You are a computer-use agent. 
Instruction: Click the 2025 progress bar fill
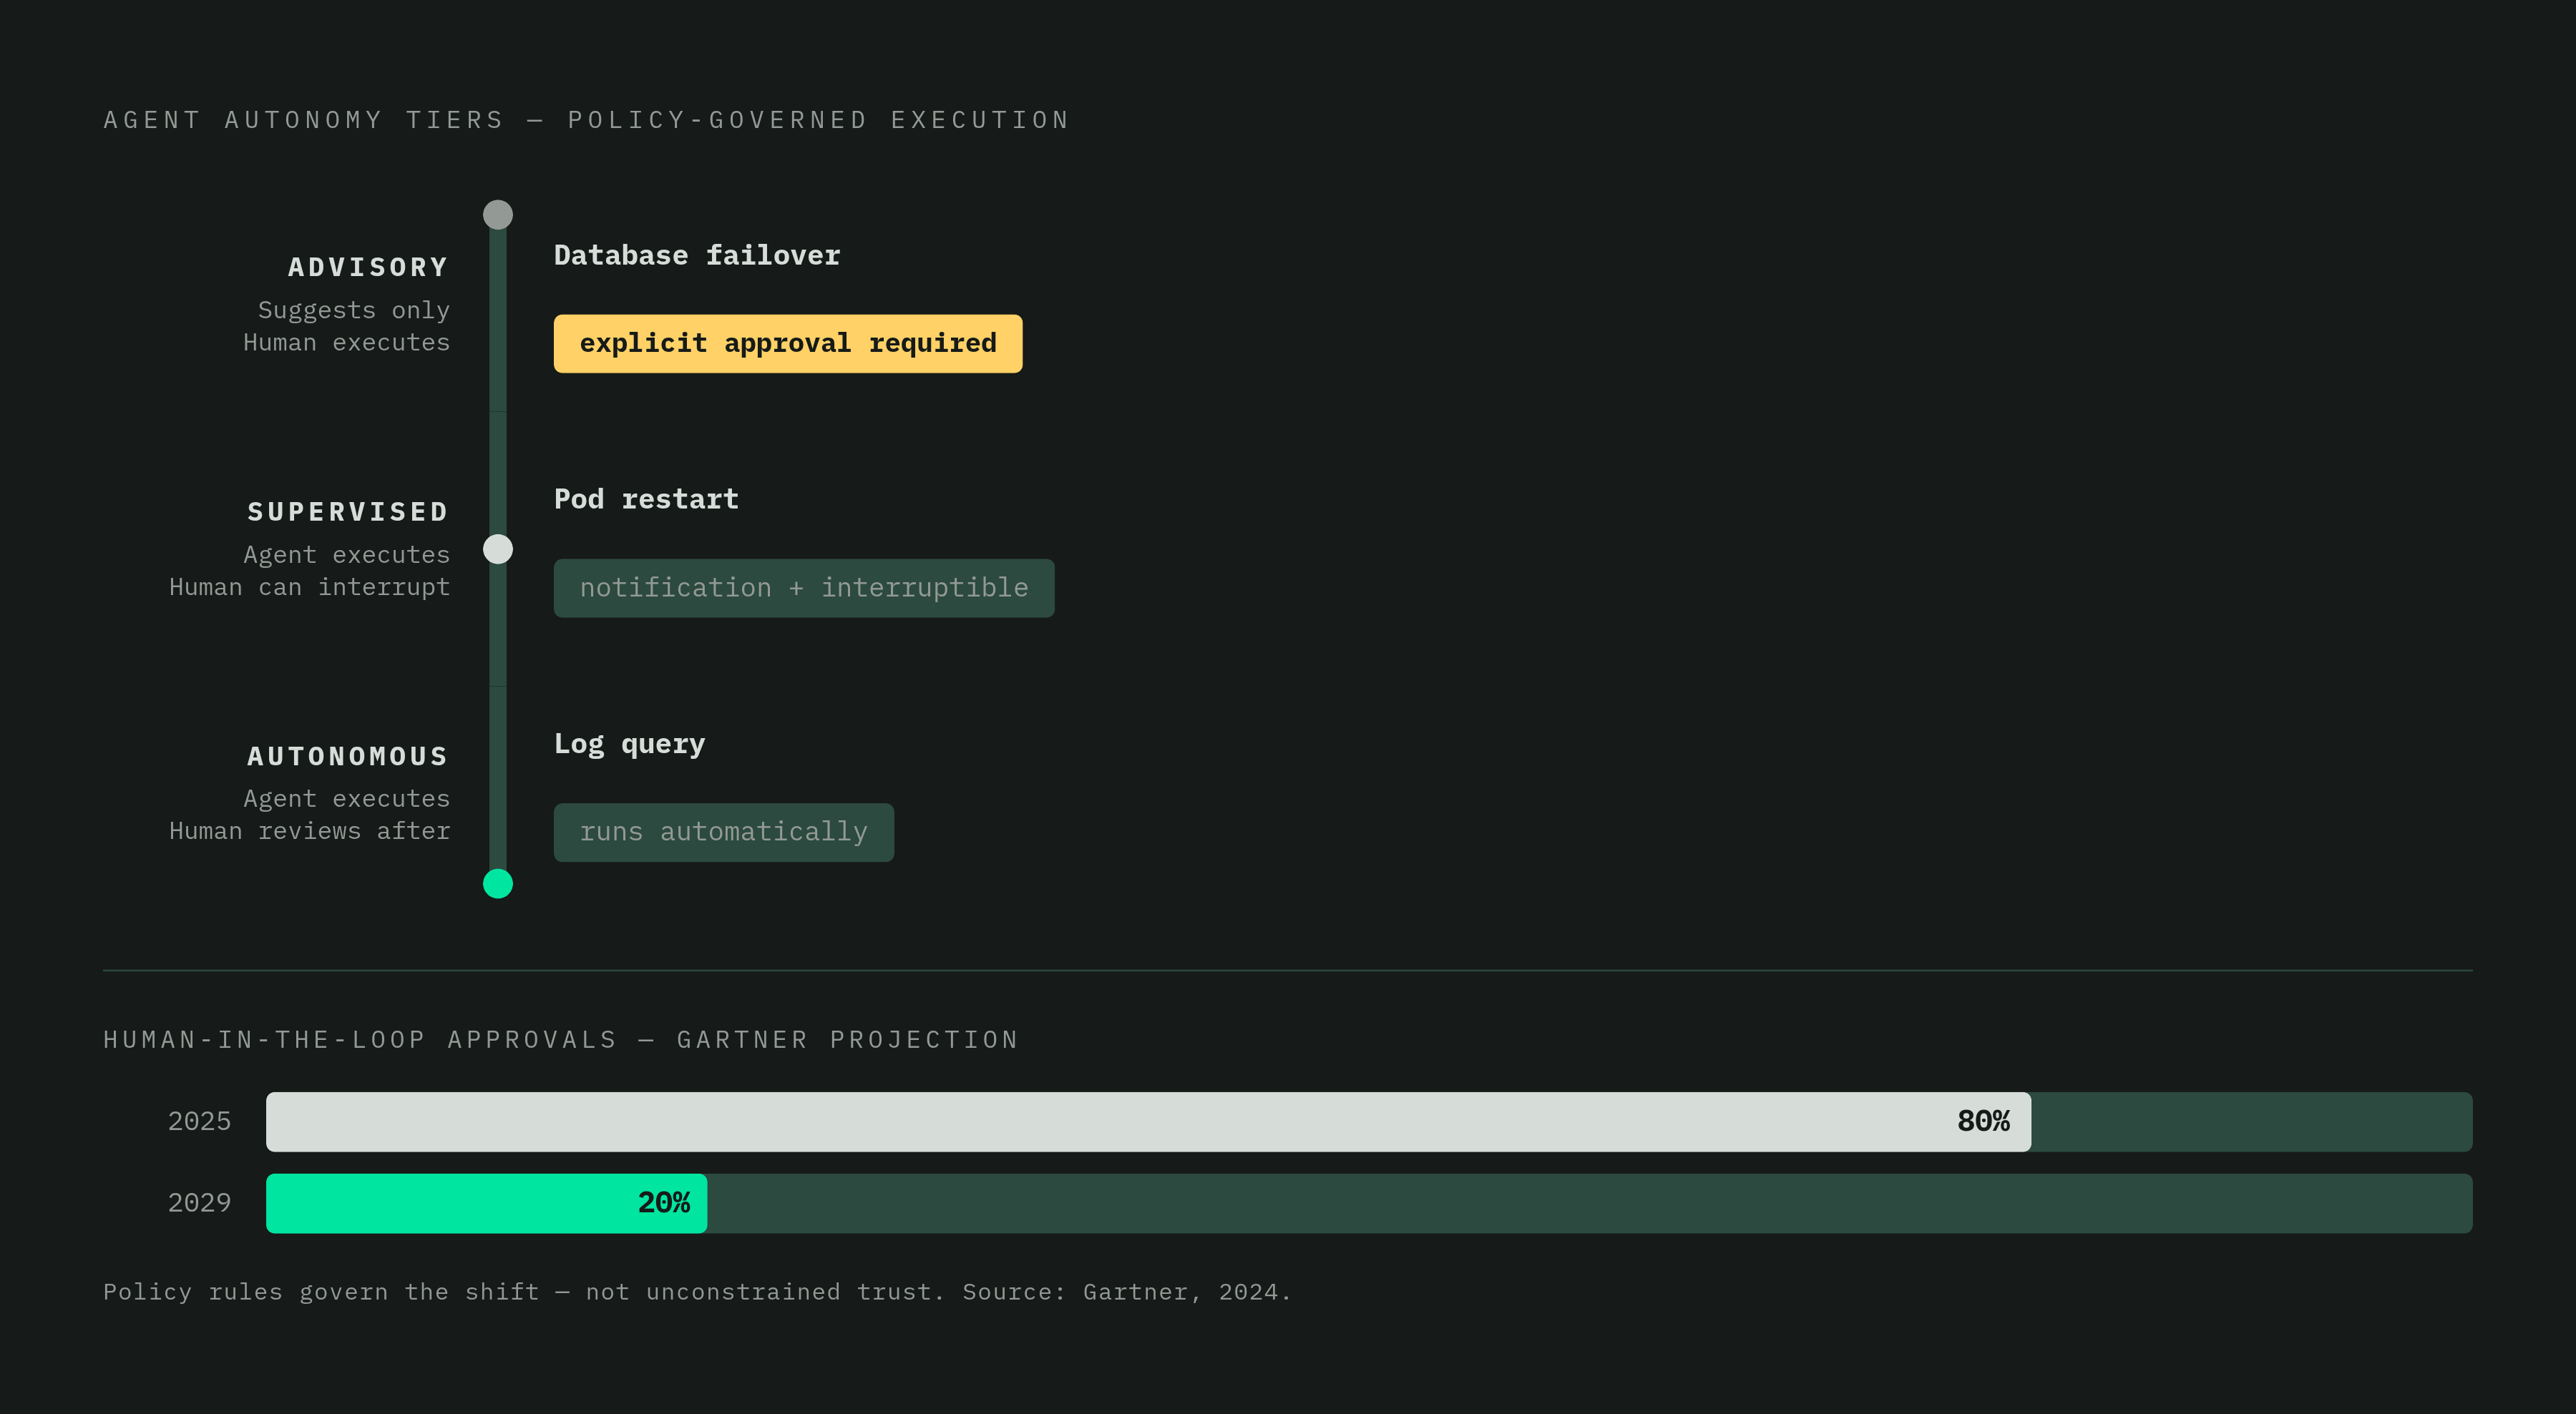1148,1122
